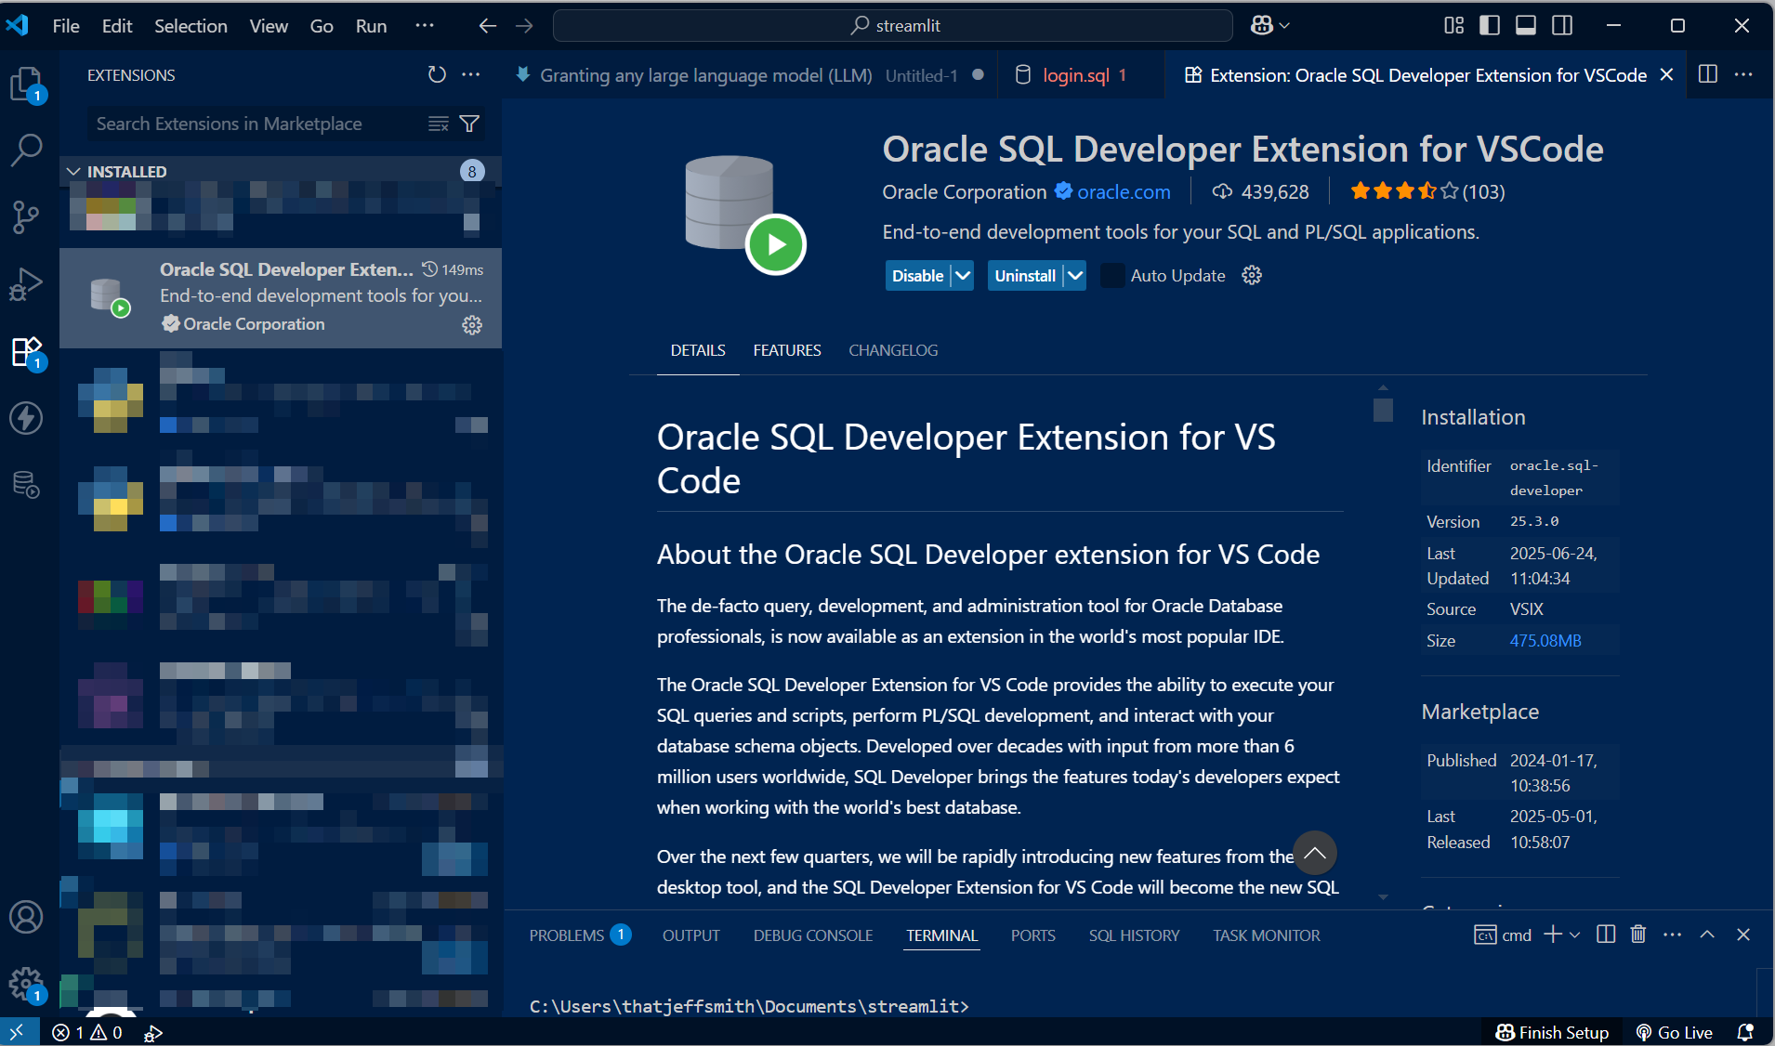Split the editor to the right

pos(1707,74)
